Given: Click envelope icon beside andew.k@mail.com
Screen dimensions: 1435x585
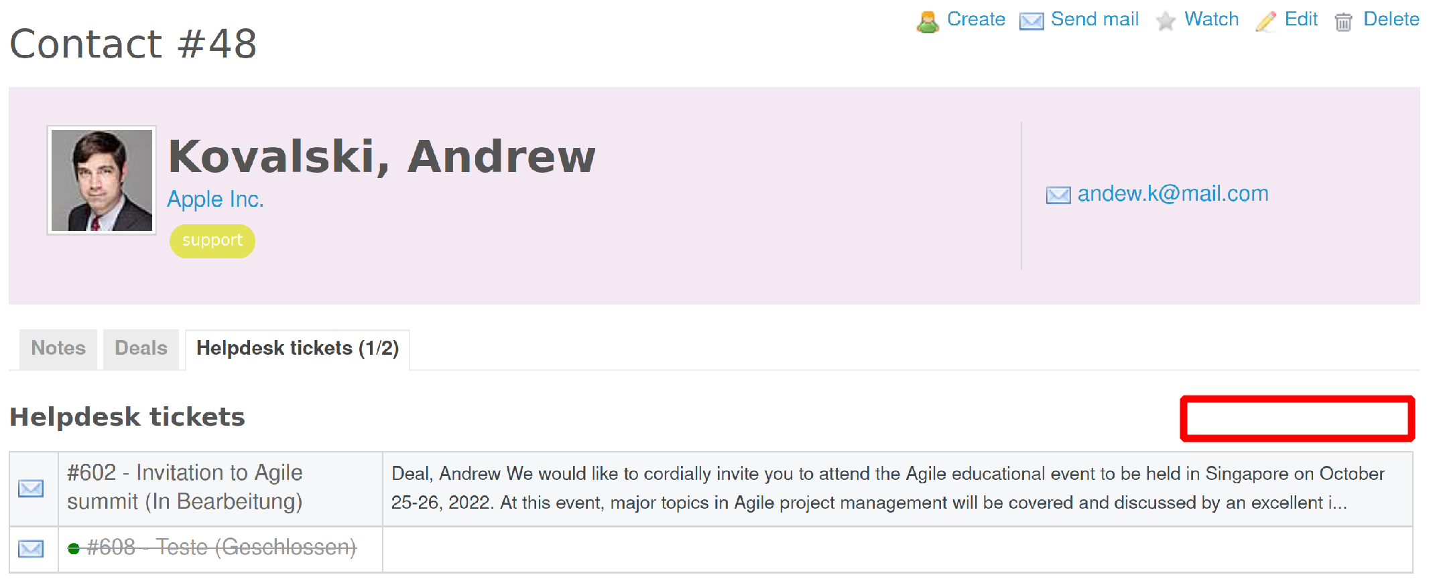Looking at the screenshot, I should (x=1058, y=195).
